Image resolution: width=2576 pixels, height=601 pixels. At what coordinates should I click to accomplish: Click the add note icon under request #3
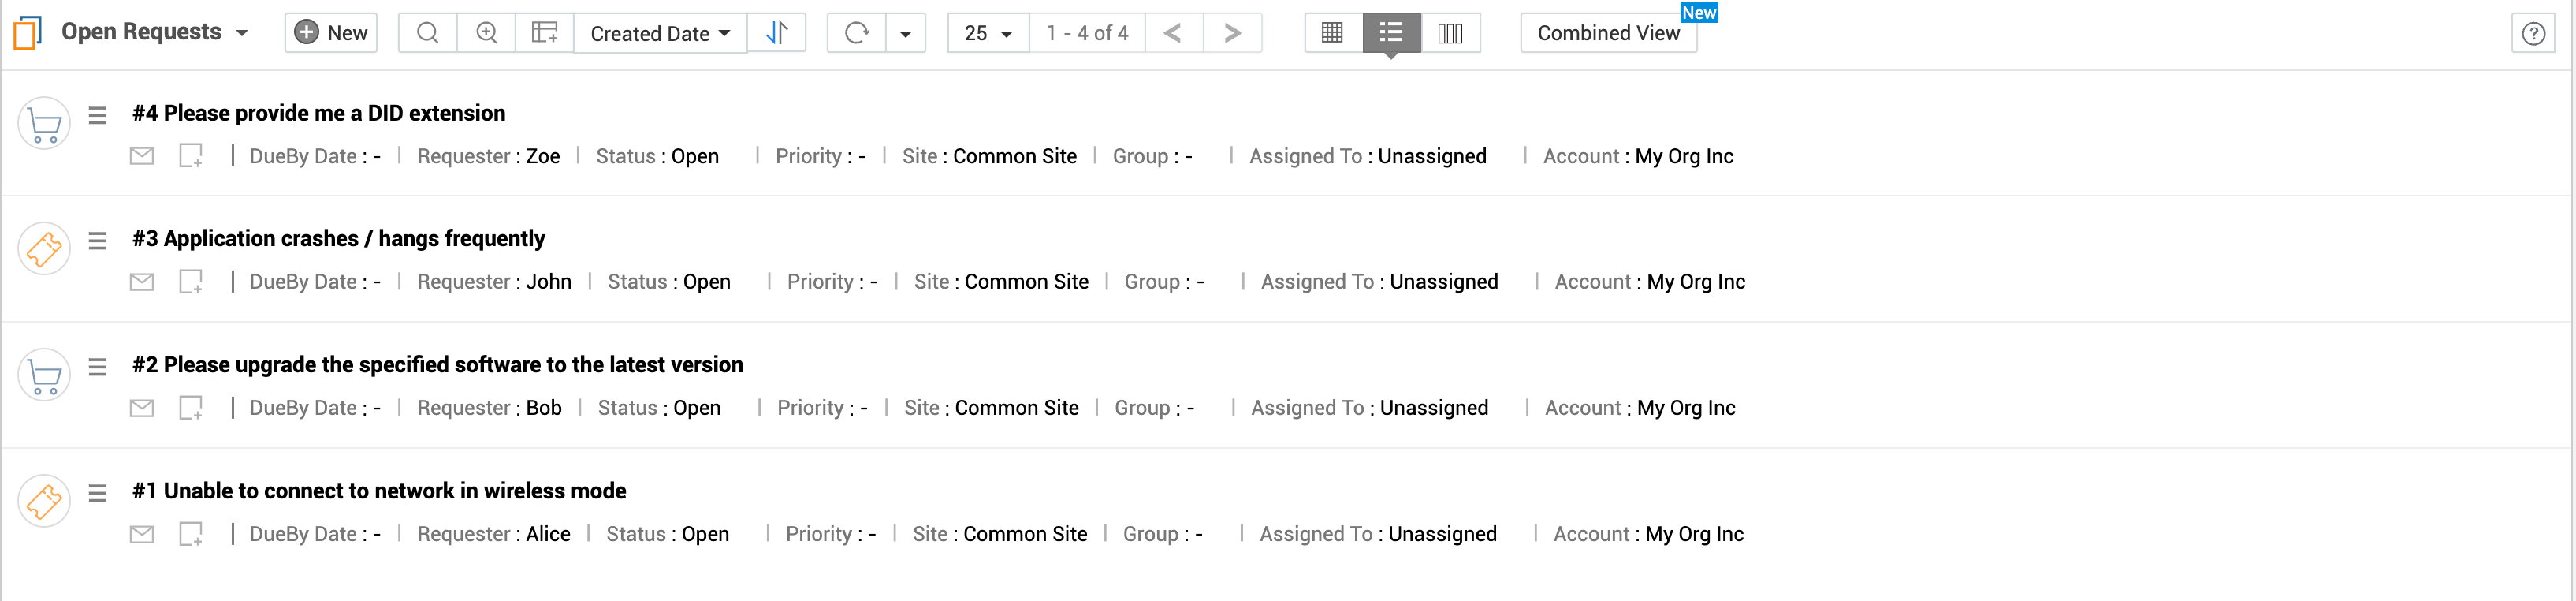point(190,282)
